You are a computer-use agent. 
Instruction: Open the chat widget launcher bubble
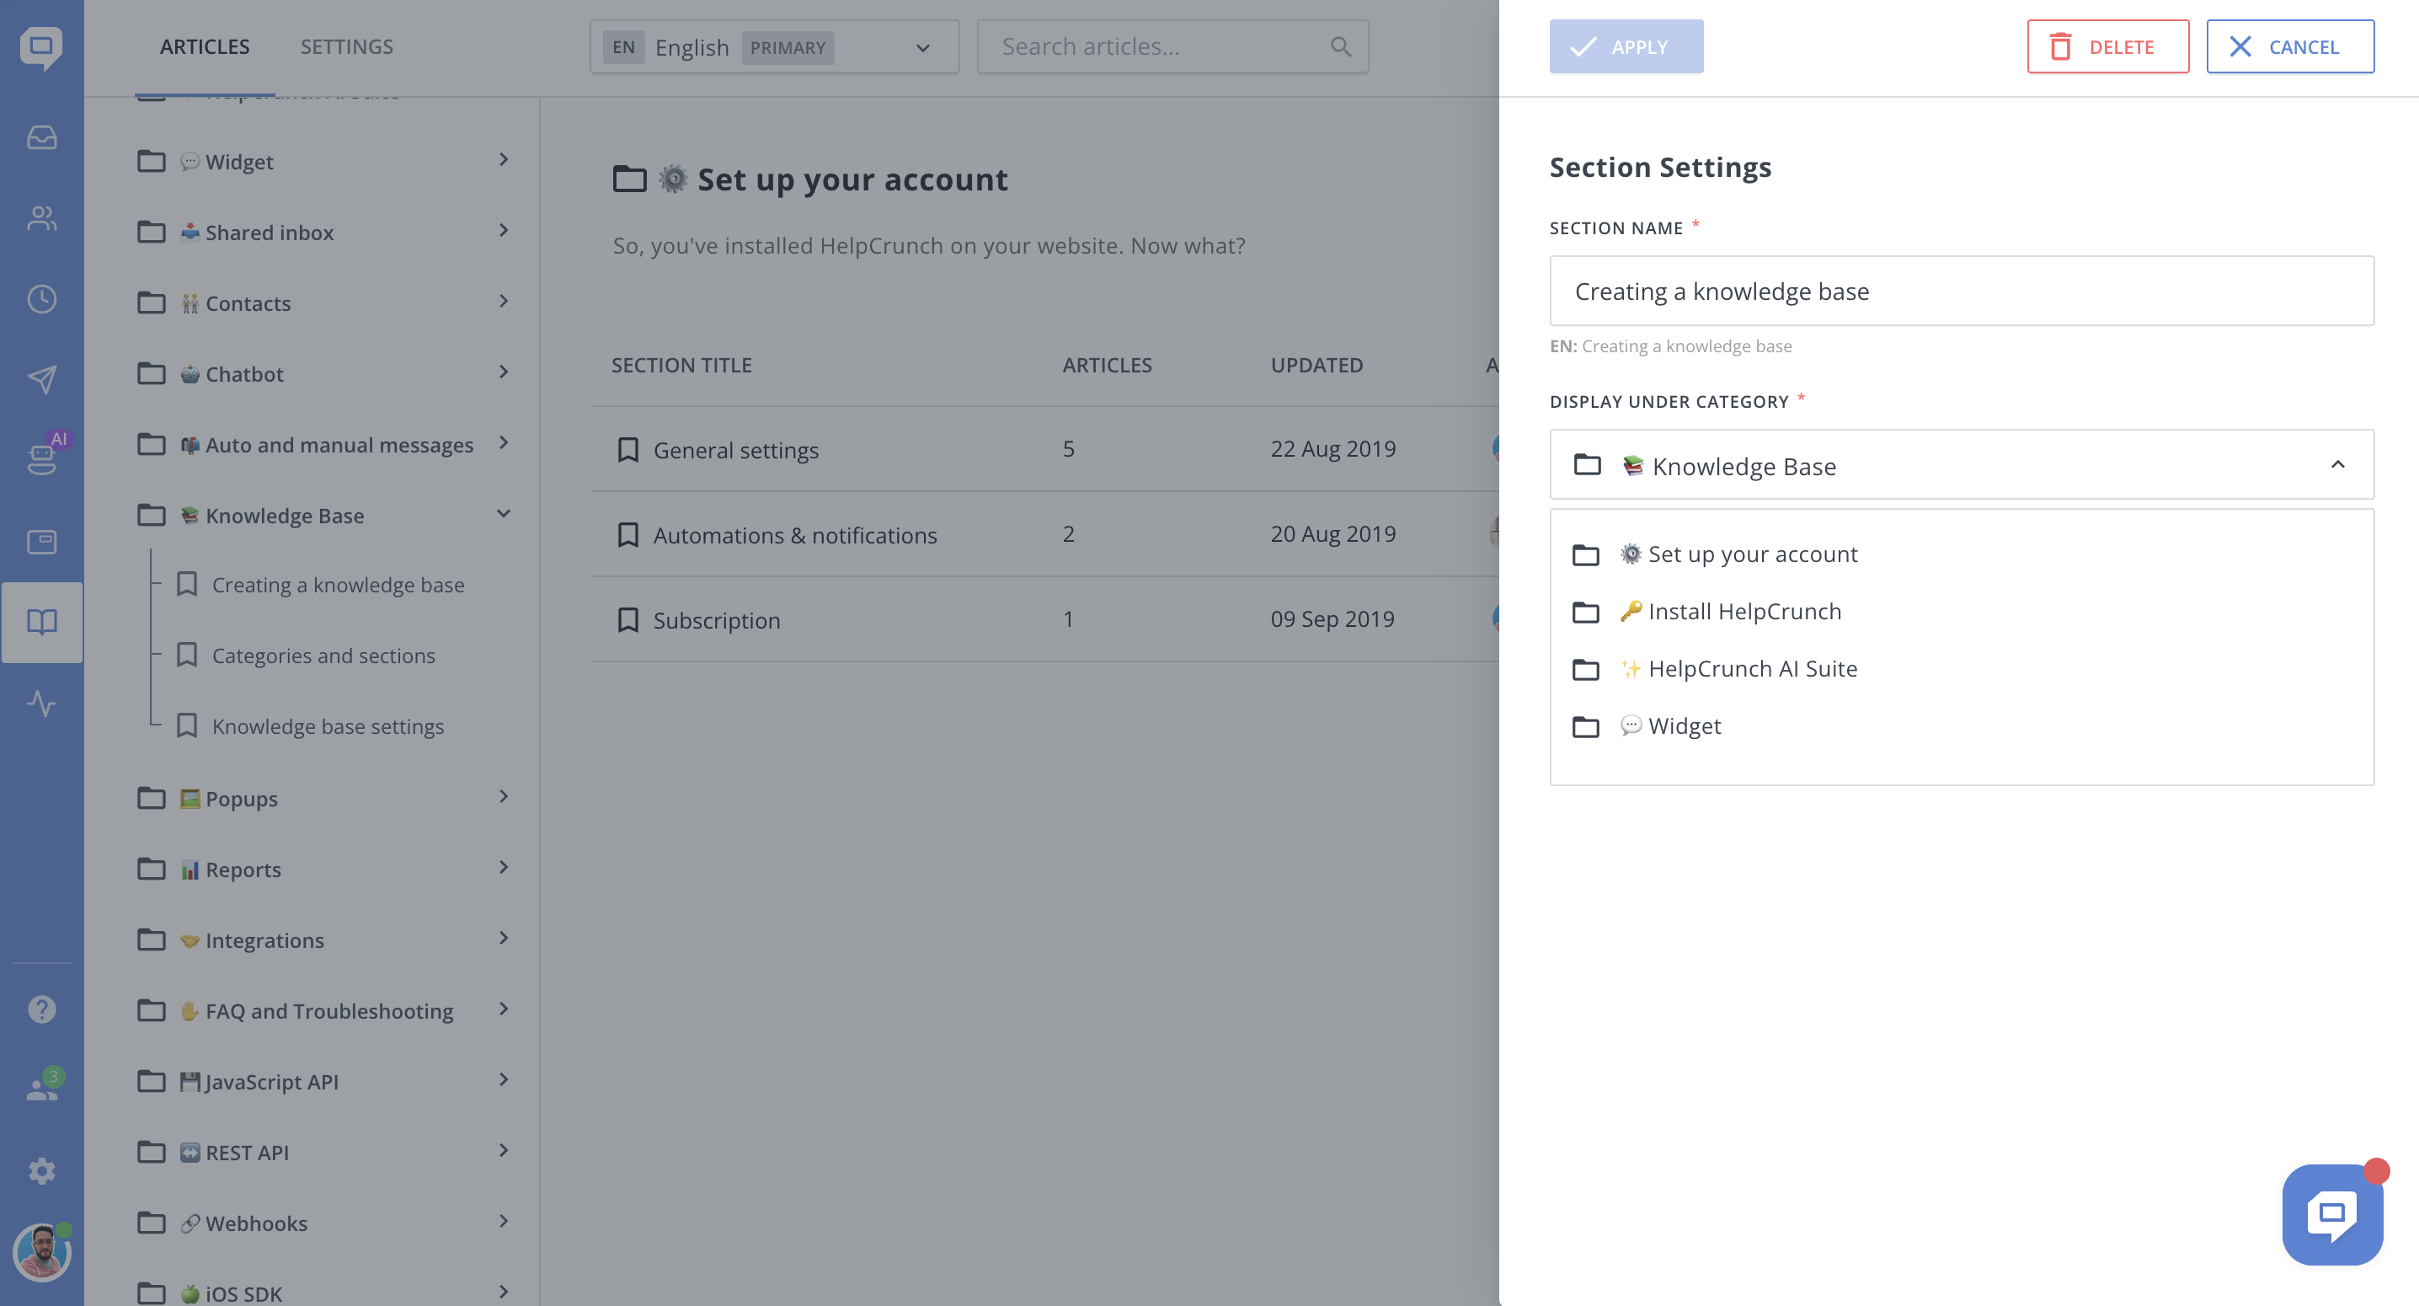coord(2331,1214)
